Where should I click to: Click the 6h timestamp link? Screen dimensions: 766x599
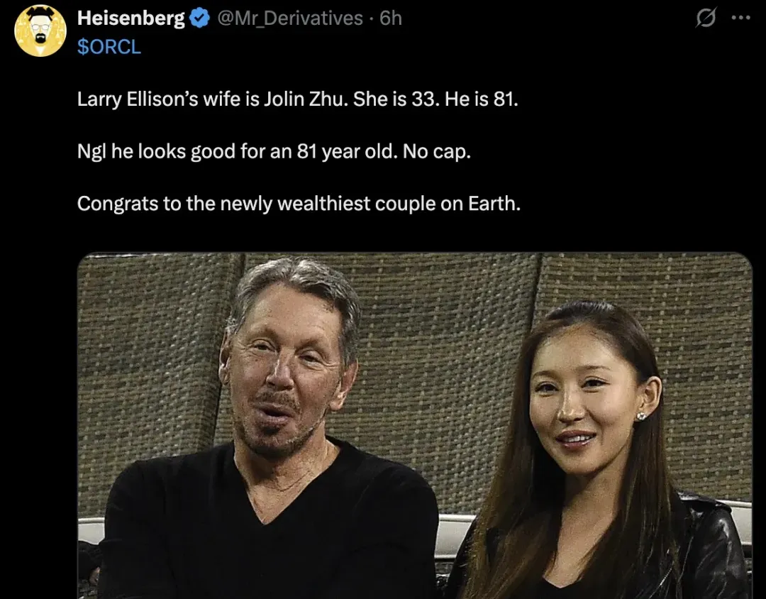tap(391, 18)
